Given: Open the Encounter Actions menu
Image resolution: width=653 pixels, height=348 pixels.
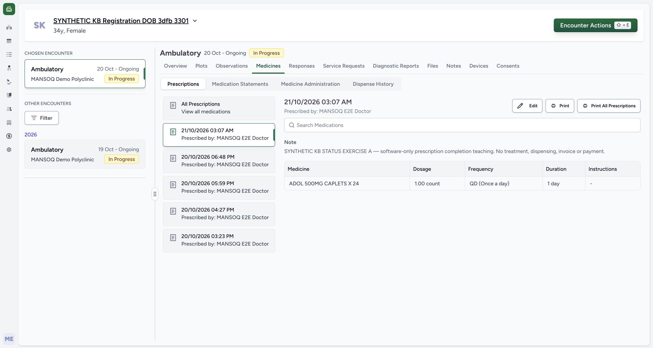Looking at the screenshot, I should [x=596, y=25].
